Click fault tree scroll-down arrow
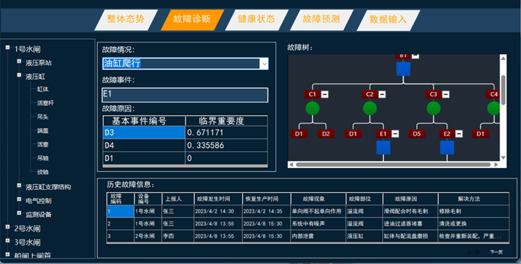521x264 pixels. tap(503, 158)
